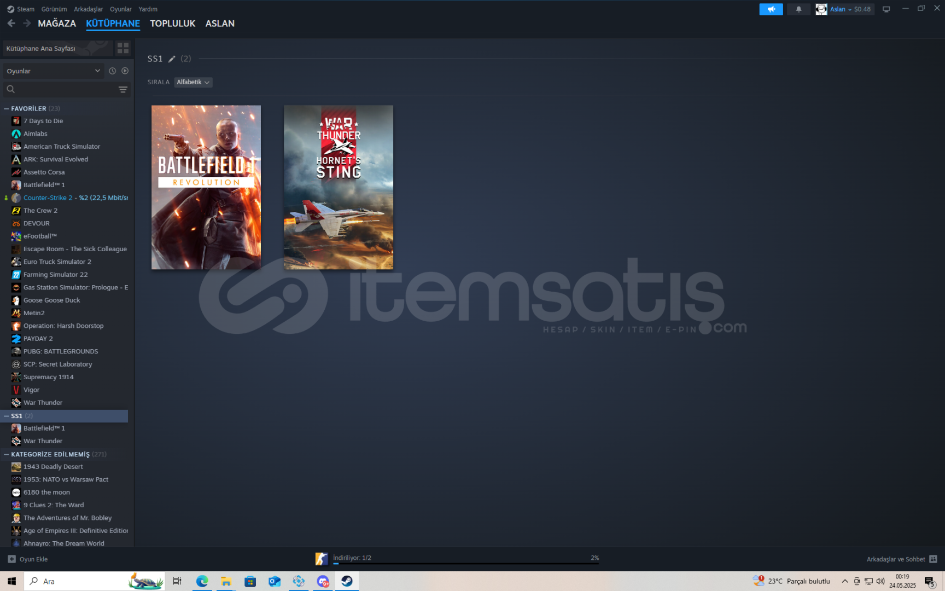The image size is (945, 591).
Task: Open the Alfabetik sort dropdown
Action: click(193, 82)
